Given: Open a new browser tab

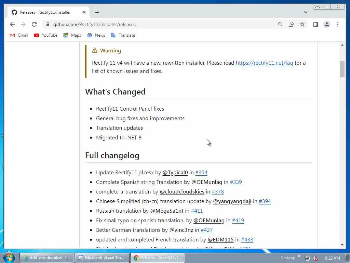Looking at the screenshot, I should click(97, 12).
